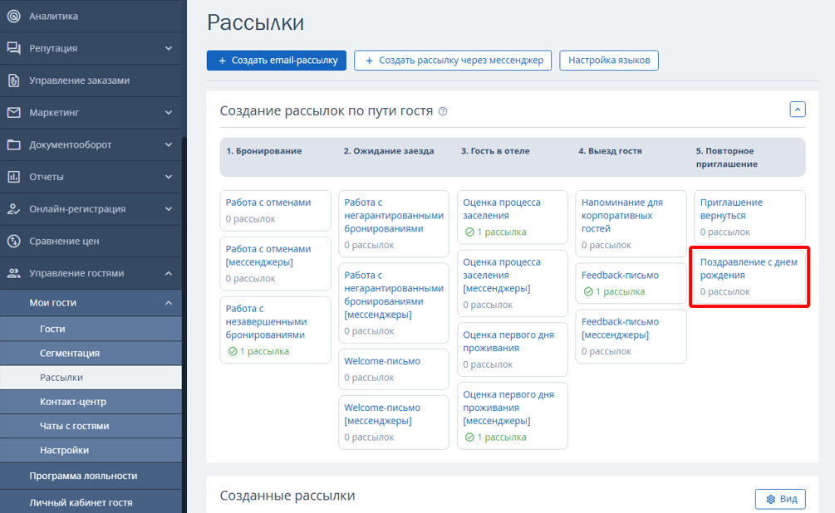835x513 pixels.
Task: Open Контакт-центр in the sidebar
Action: click(x=72, y=402)
